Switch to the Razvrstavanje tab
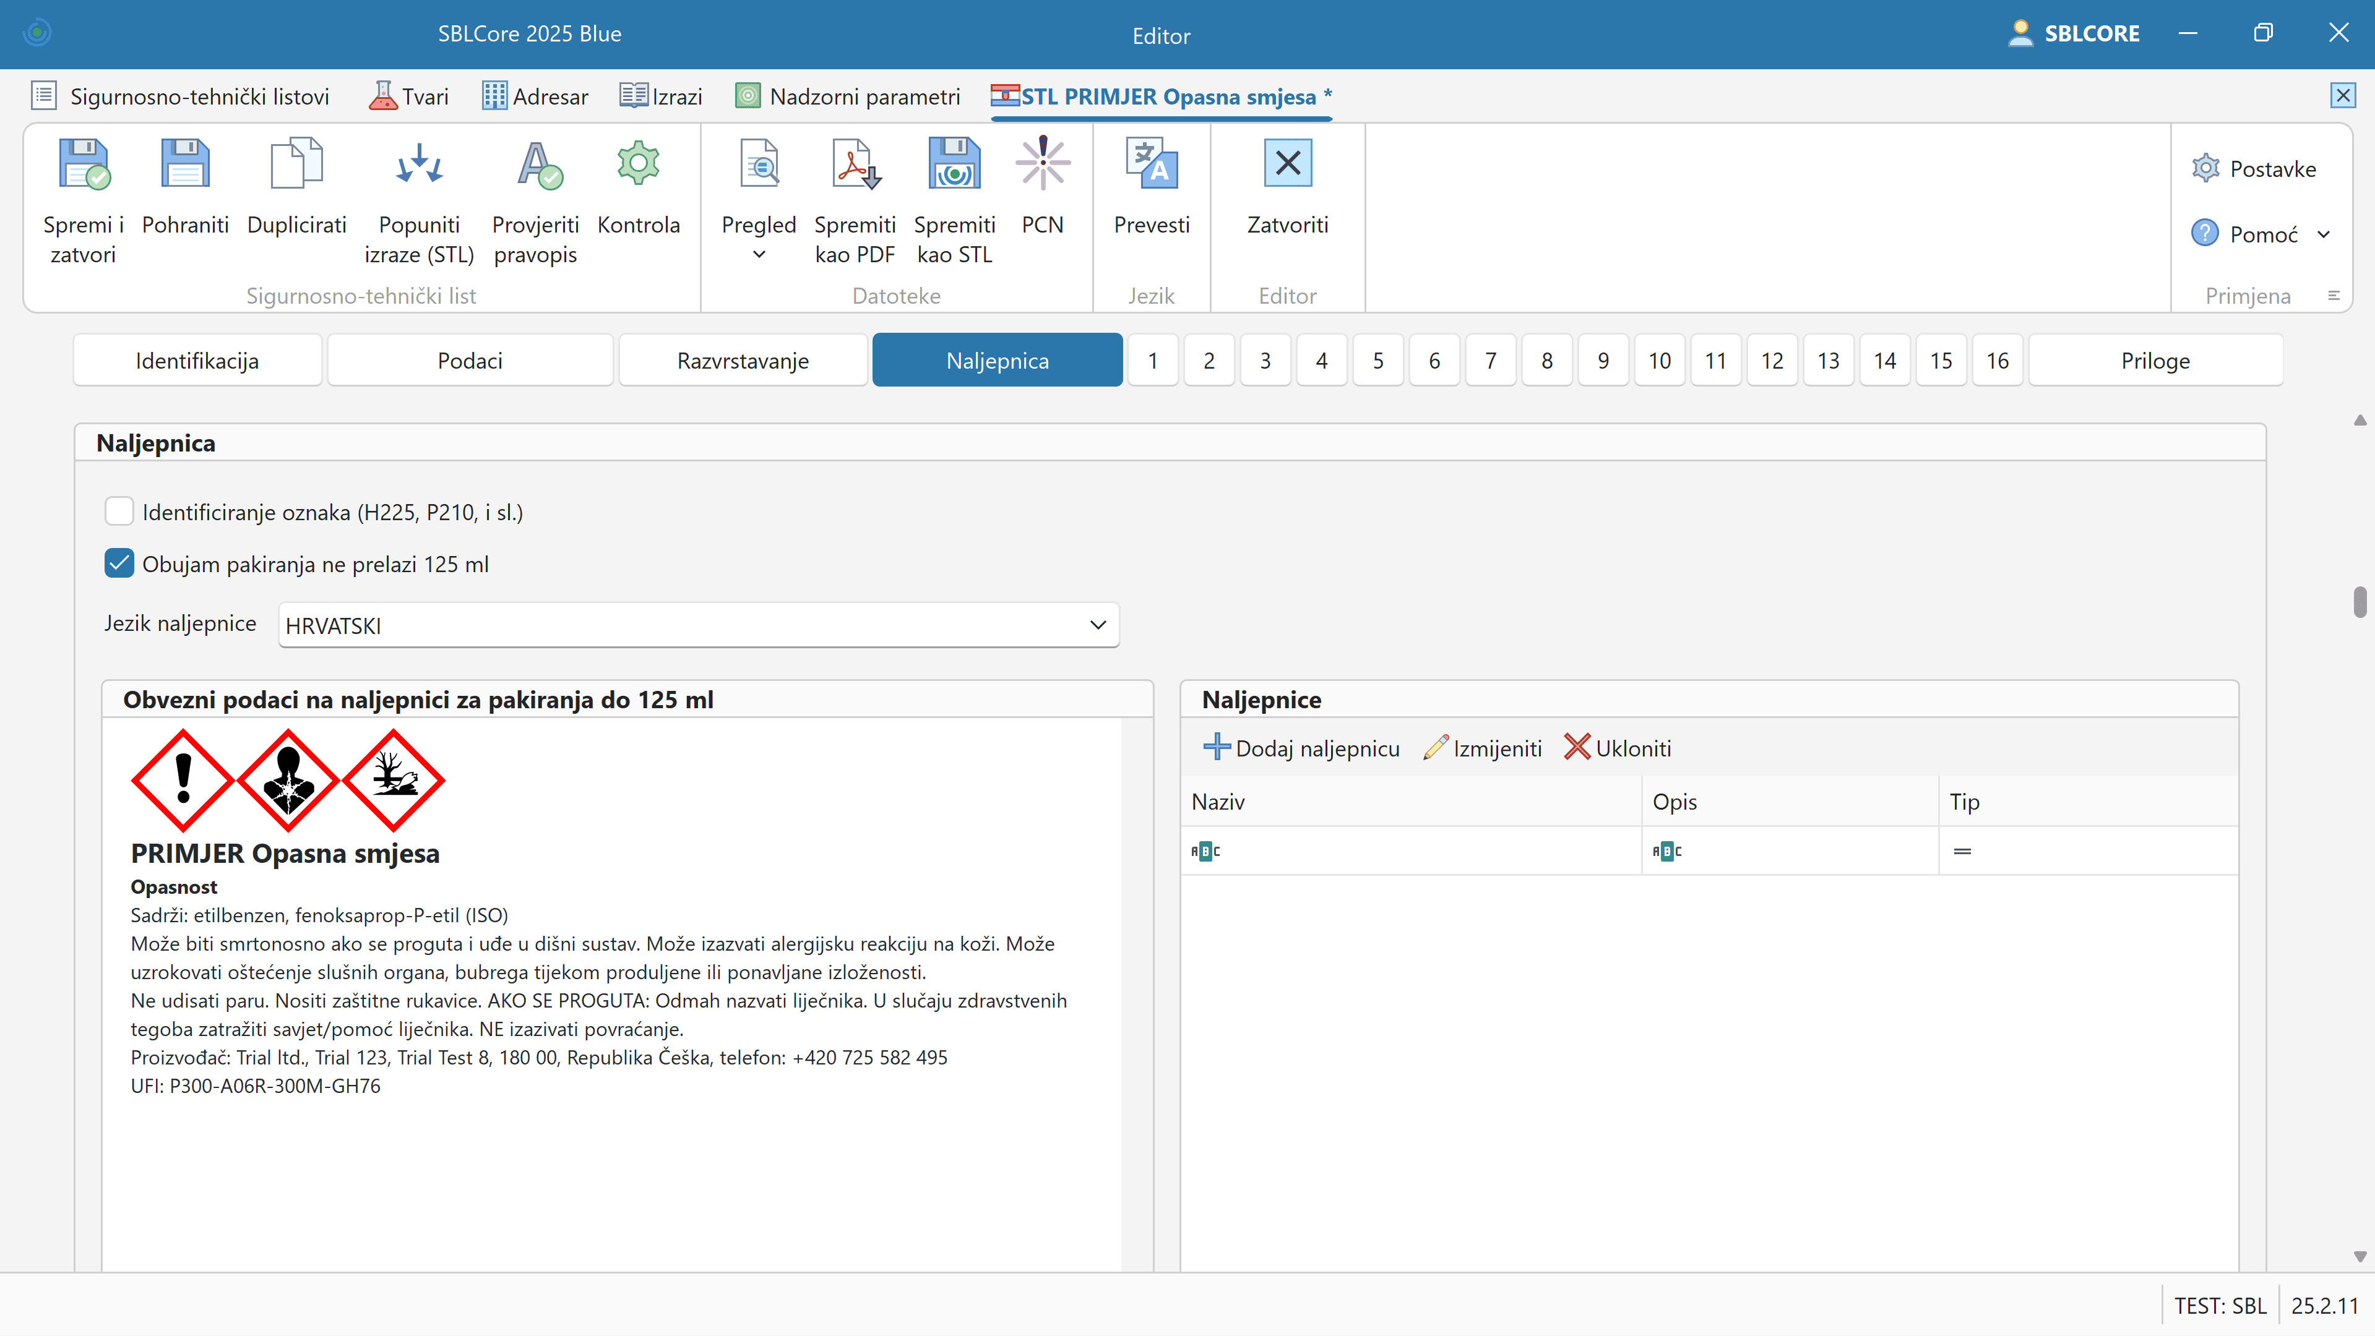The height and width of the screenshot is (1336, 2375). point(742,360)
